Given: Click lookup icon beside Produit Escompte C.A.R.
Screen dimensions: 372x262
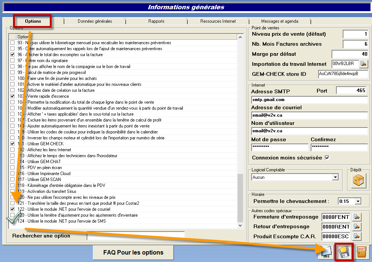Looking at the screenshot, I should point(356,236).
